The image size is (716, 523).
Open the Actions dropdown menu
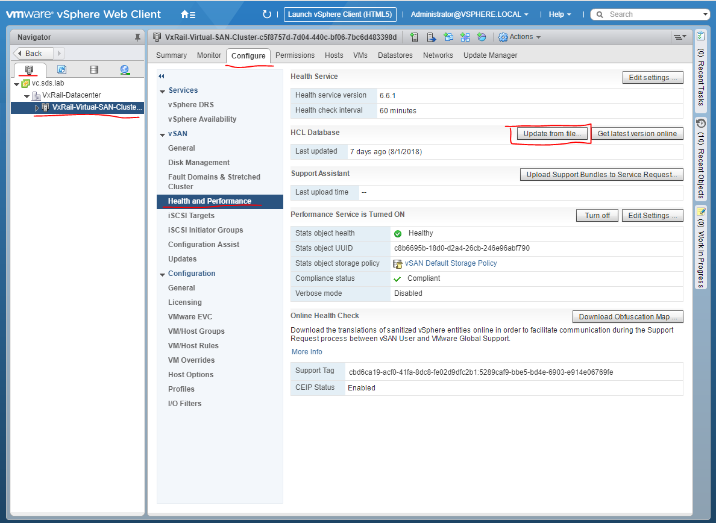(520, 37)
